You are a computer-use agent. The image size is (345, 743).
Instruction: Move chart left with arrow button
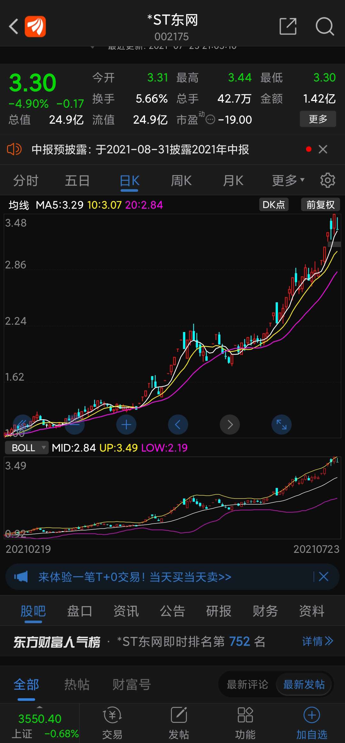point(178,424)
